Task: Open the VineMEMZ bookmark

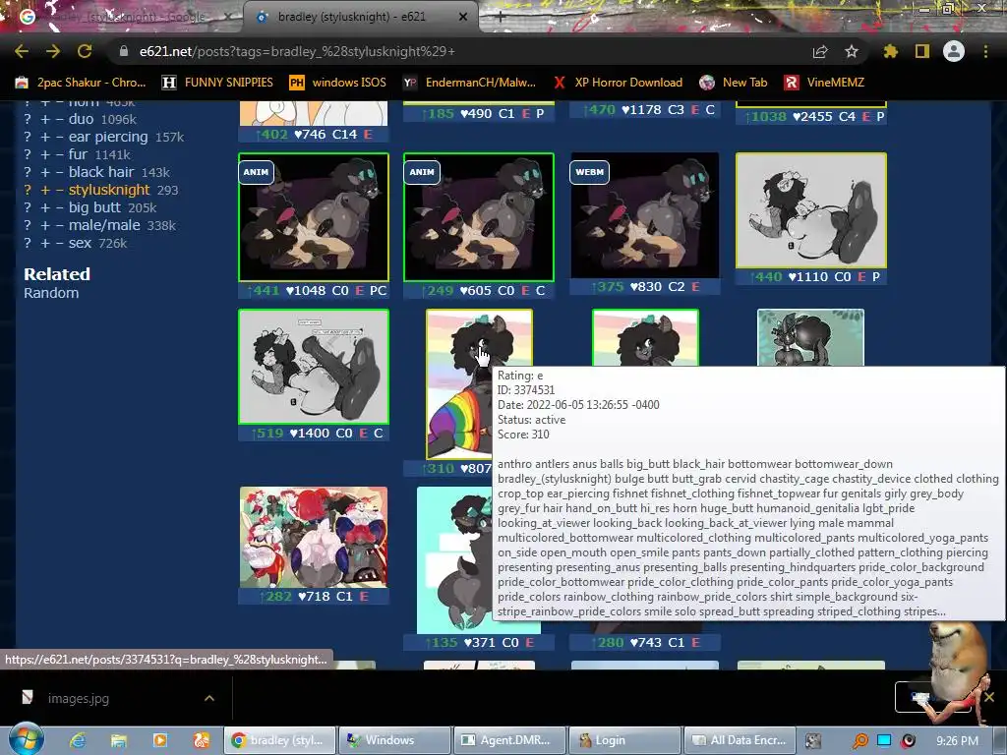Action: tap(825, 83)
